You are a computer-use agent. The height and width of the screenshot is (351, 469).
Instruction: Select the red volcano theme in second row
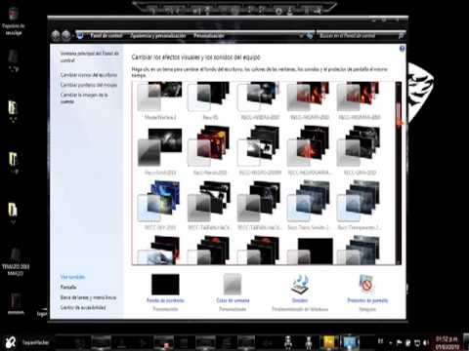click(x=310, y=151)
